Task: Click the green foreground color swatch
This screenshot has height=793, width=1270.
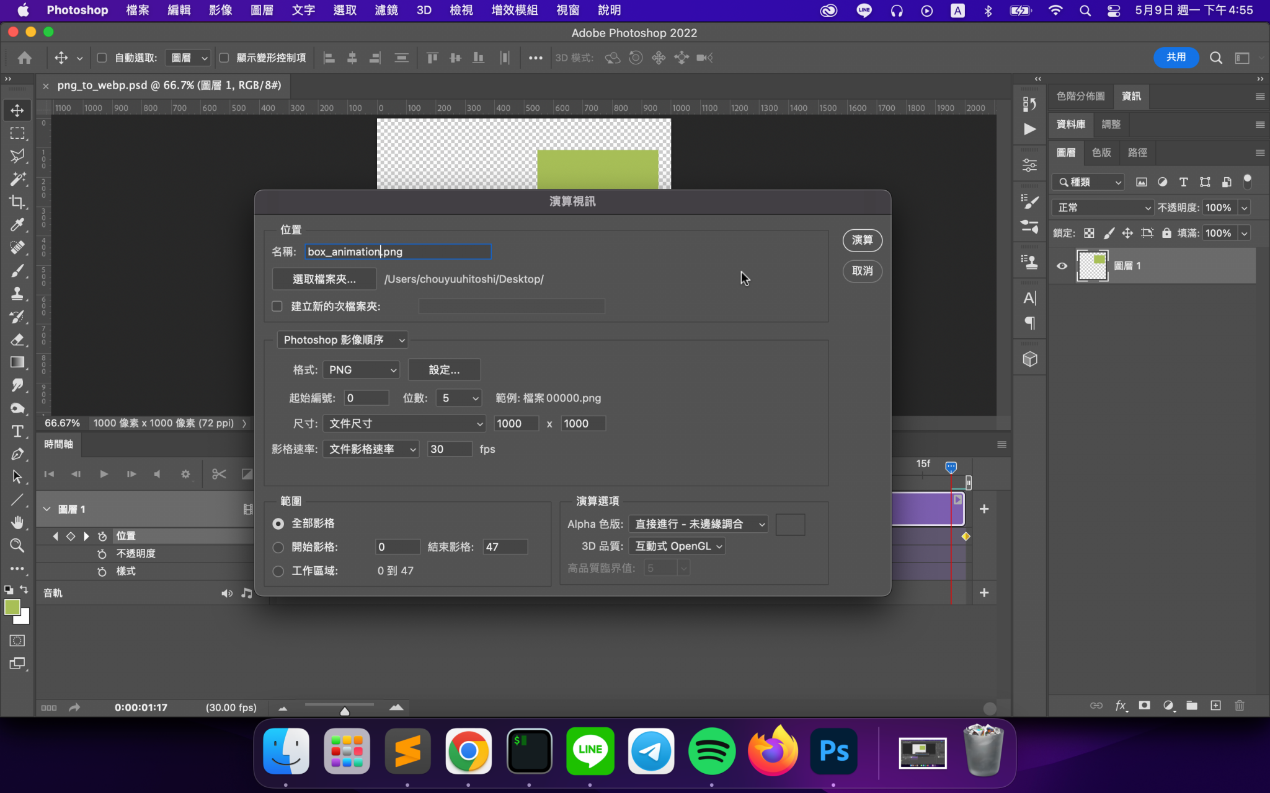Action: [12, 607]
